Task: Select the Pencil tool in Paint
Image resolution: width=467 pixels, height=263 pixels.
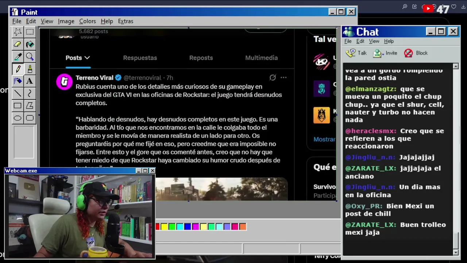Action: [18, 69]
